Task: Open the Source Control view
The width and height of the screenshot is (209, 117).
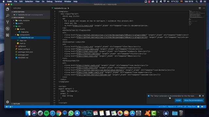Action: 8,22
